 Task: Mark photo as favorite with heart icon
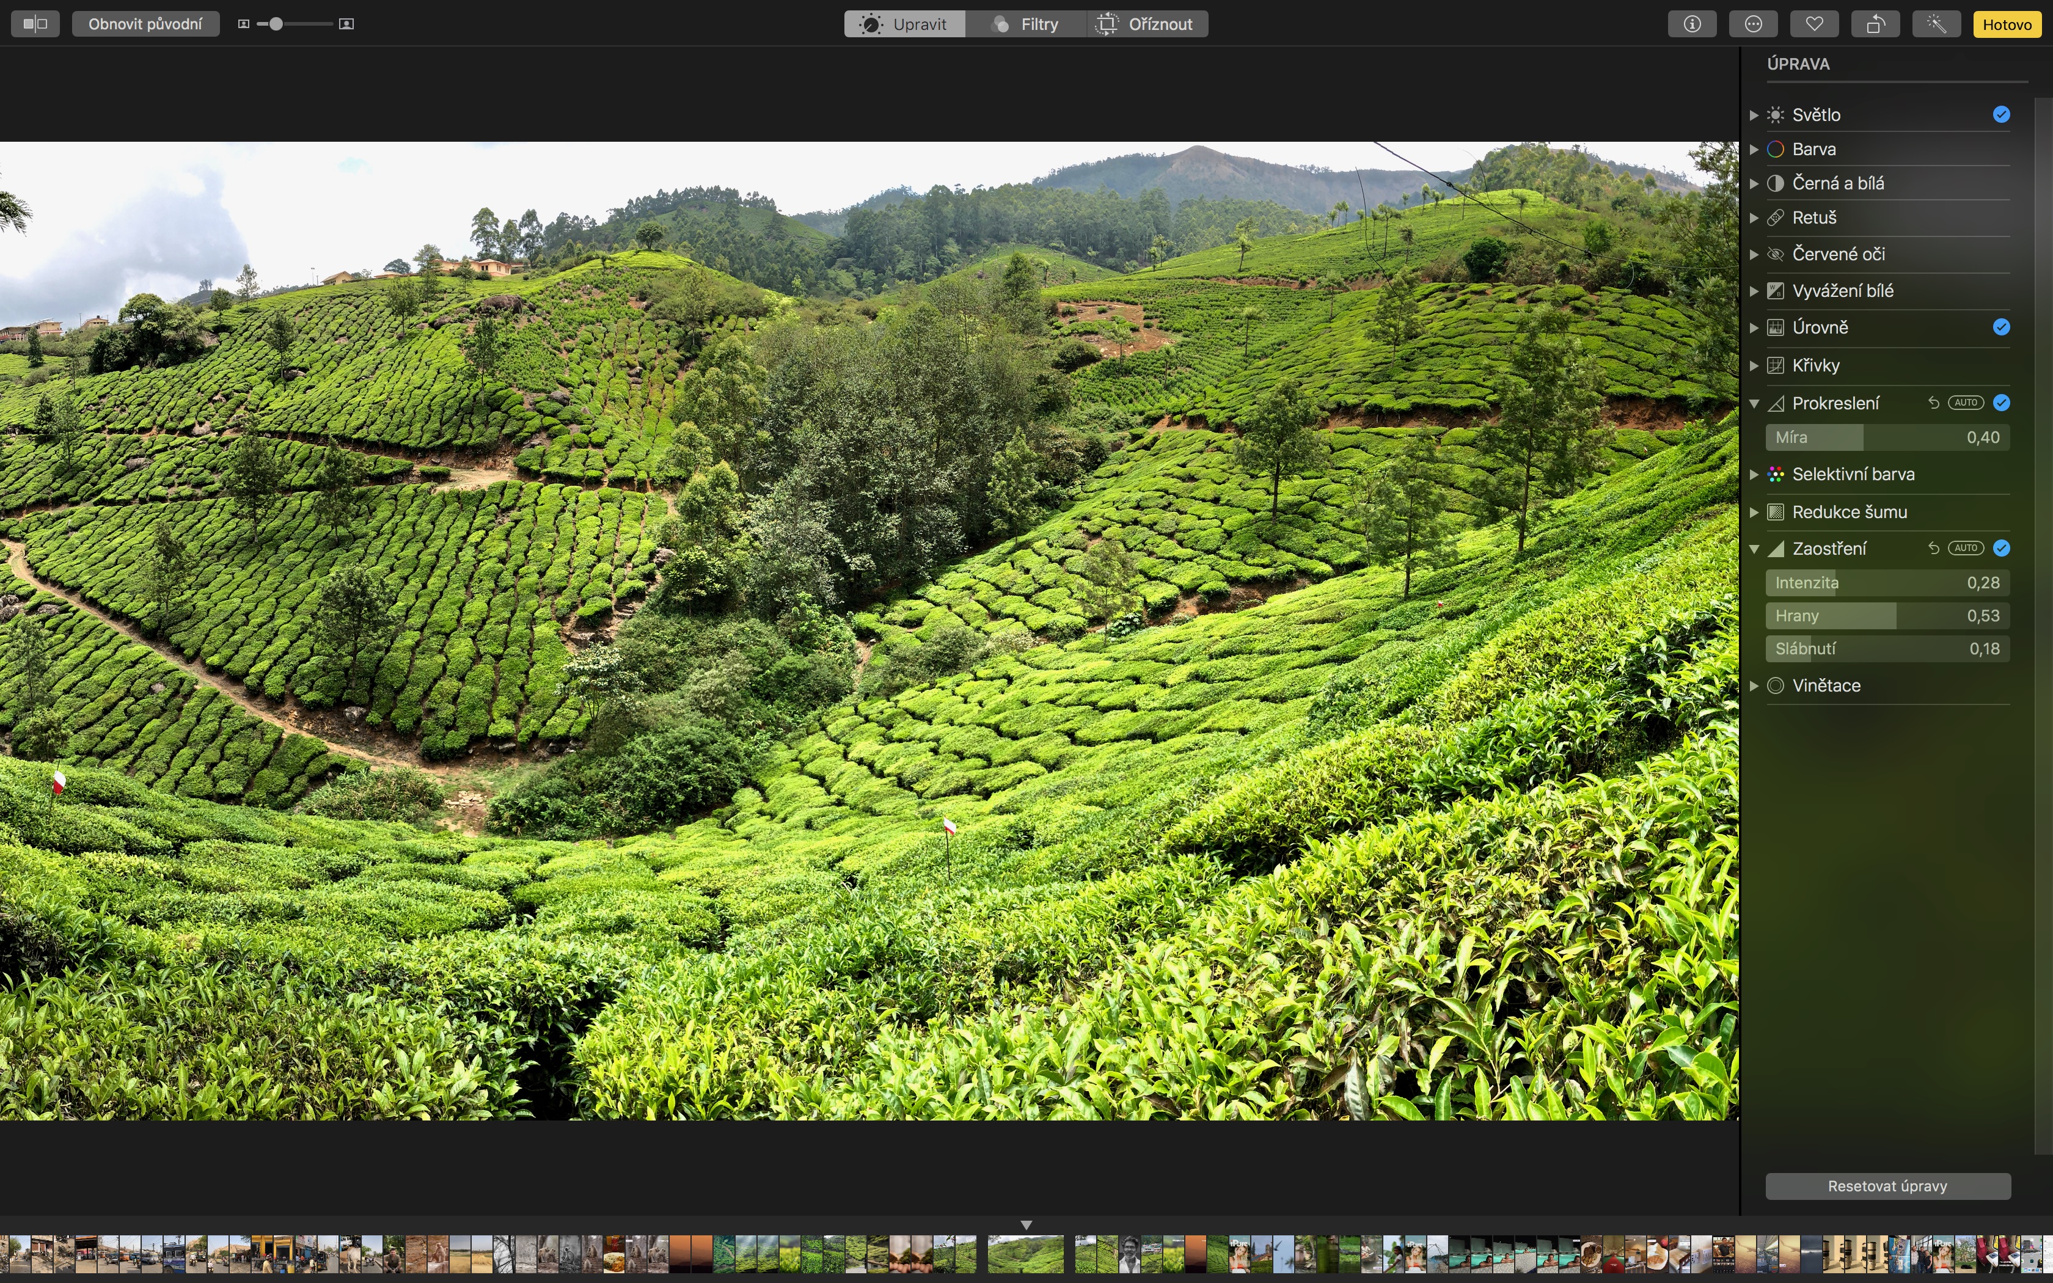click(1813, 24)
